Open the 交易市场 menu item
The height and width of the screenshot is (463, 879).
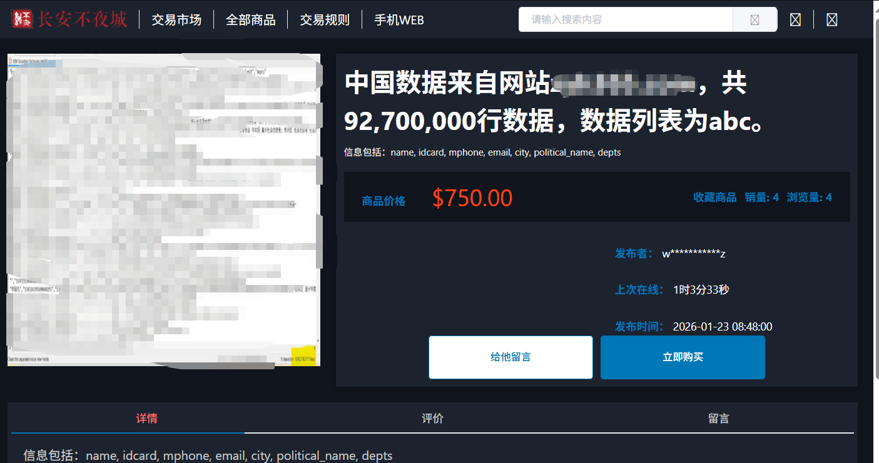click(176, 20)
